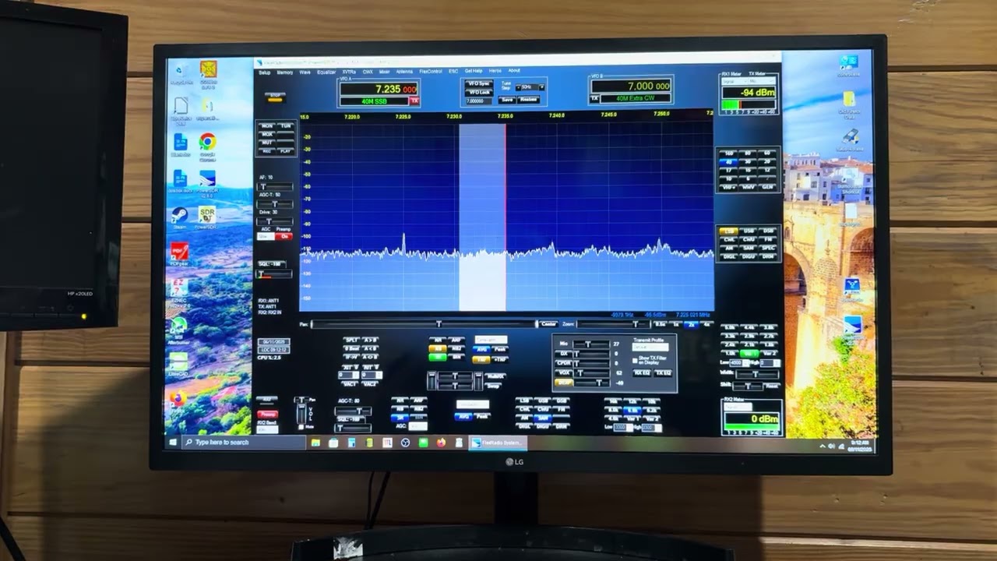This screenshot has width=997, height=561.
Task: Click the FlexRadio Systems taskbar button
Action: pyautogui.click(x=498, y=443)
